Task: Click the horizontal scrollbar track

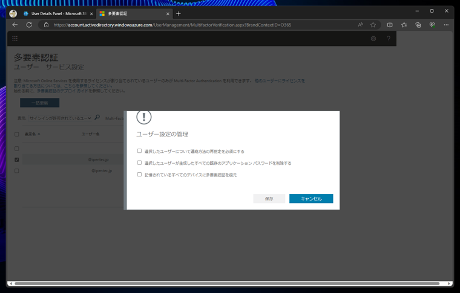Action: [x=227, y=283]
